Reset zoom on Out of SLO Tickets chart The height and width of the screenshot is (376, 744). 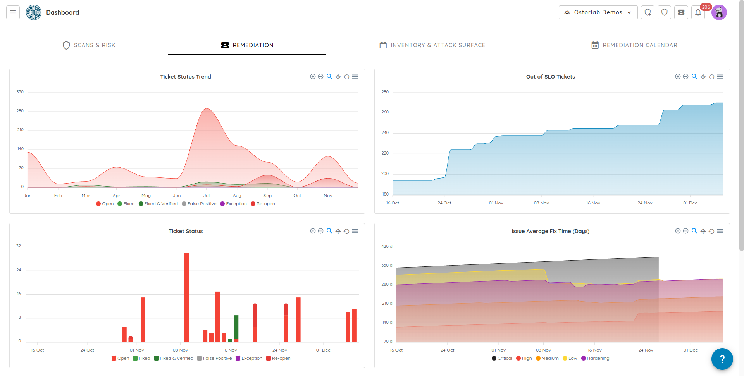pos(711,77)
